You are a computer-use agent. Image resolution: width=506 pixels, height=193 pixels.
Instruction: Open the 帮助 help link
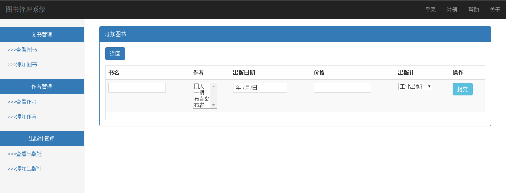coord(473,10)
